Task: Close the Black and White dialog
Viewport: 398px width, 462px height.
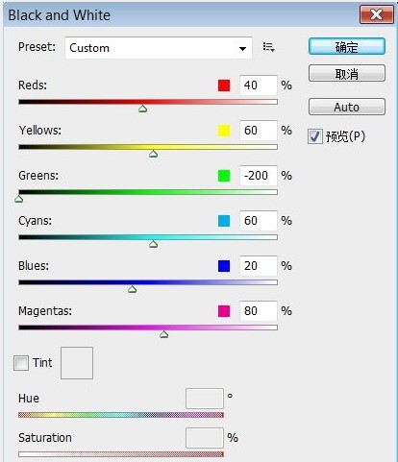Action: tap(376, 14)
